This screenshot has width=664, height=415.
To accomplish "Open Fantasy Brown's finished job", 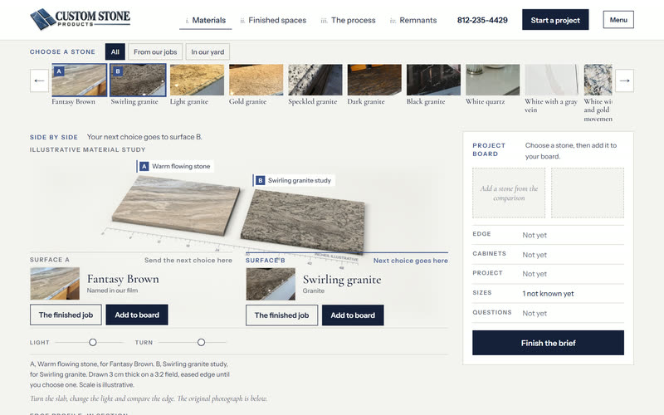I will [66, 315].
